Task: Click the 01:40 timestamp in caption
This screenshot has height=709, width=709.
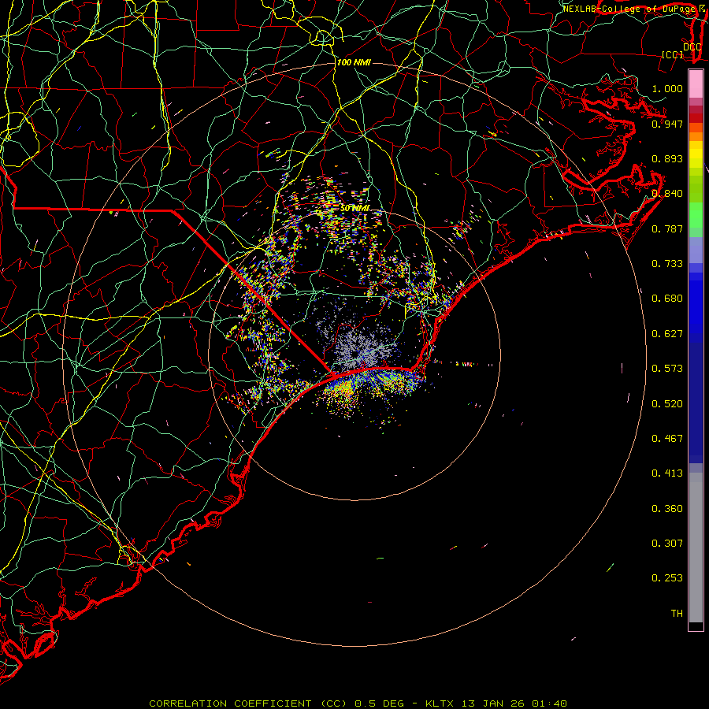Action: [549, 703]
